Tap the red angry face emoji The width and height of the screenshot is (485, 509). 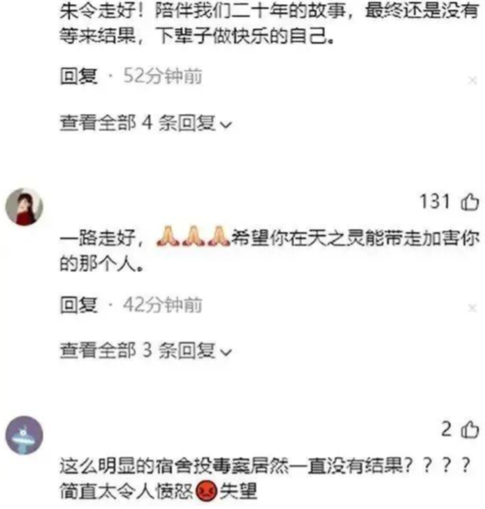[x=206, y=490]
